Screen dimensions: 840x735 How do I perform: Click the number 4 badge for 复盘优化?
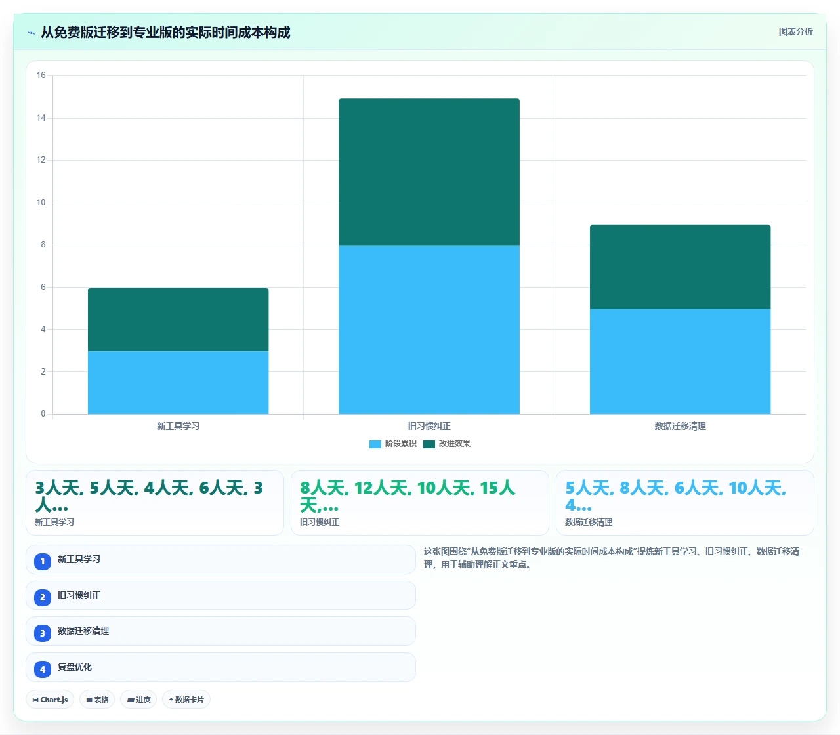pyautogui.click(x=43, y=669)
